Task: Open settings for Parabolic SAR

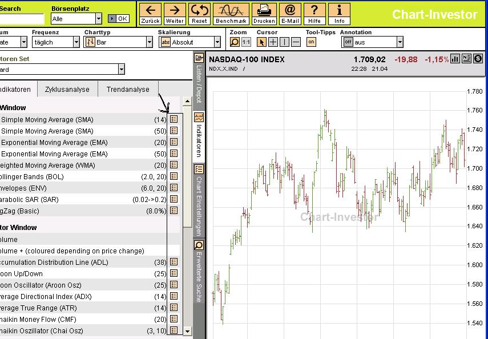Action: tap(174, 199)
